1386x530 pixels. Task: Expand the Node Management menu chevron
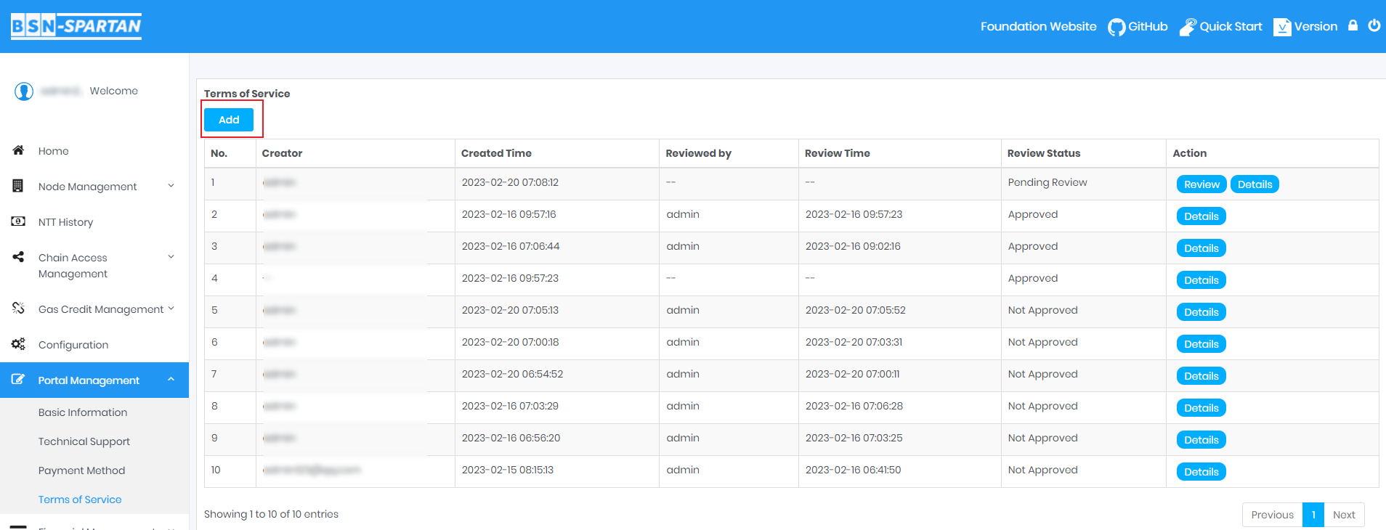[x=171, y=186]
